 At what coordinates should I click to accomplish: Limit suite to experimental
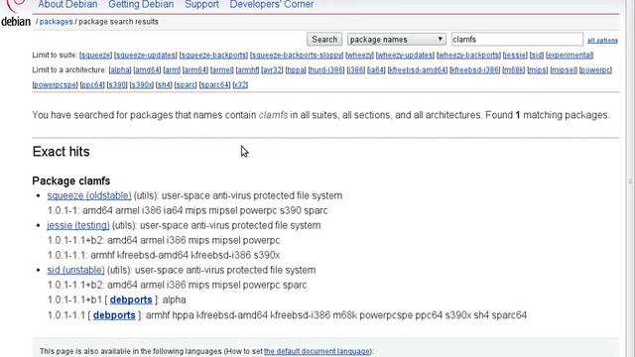tap(570, 56)
